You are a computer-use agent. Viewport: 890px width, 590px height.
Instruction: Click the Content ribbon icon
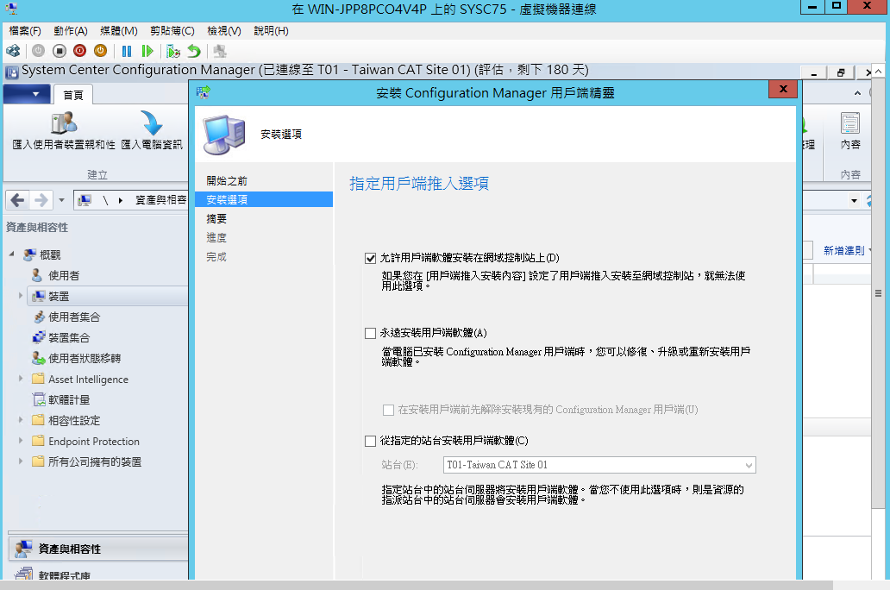click(849, 123)
